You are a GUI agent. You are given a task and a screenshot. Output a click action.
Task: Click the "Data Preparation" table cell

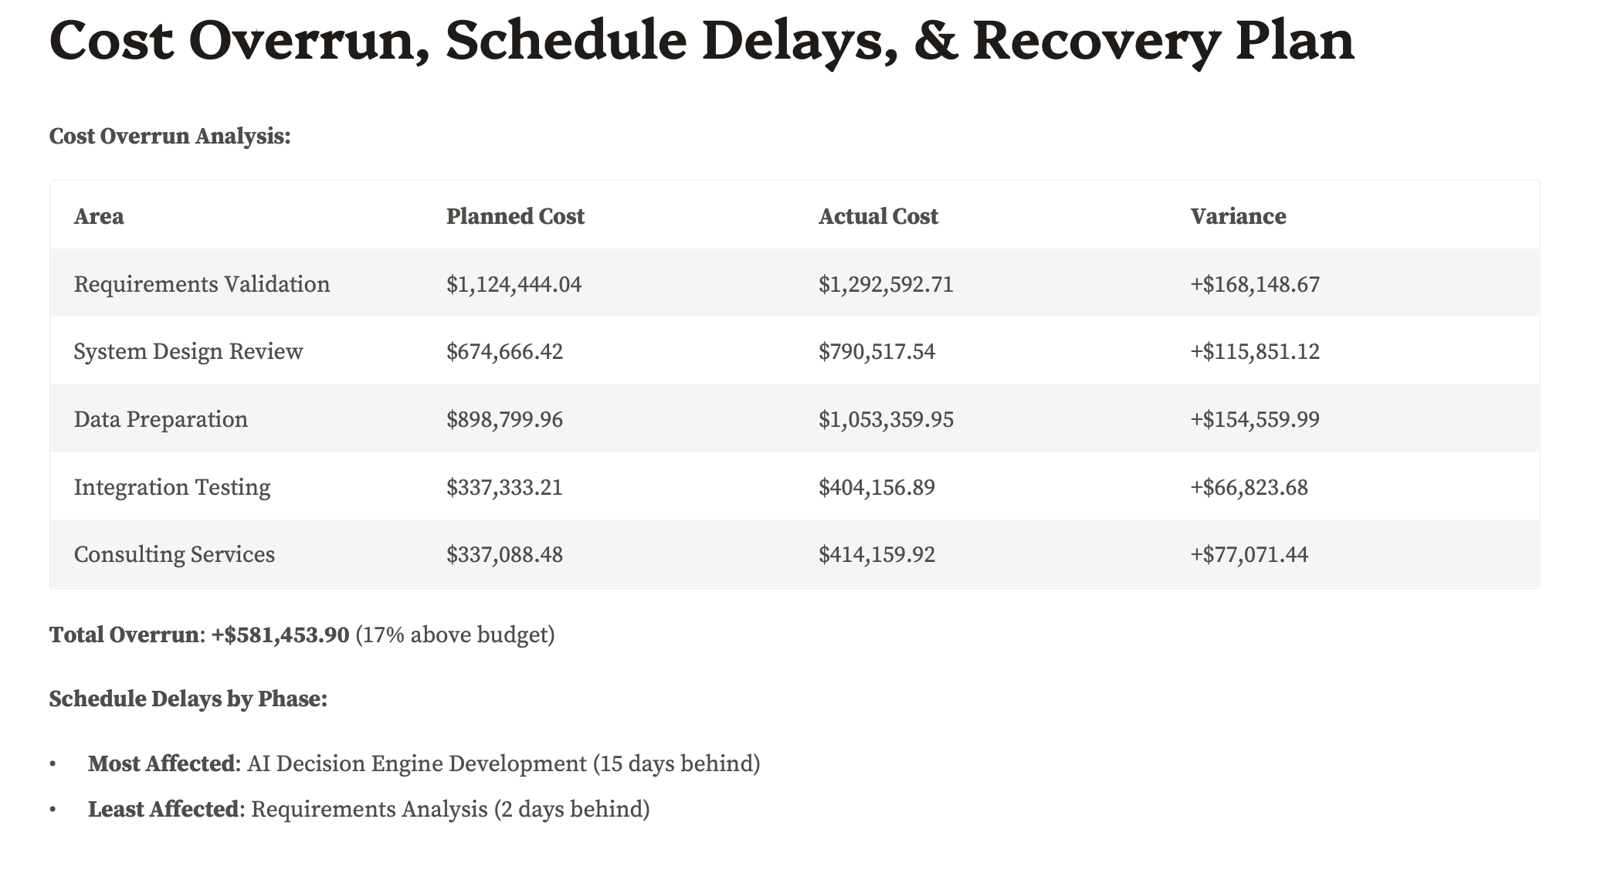(161, 419)
